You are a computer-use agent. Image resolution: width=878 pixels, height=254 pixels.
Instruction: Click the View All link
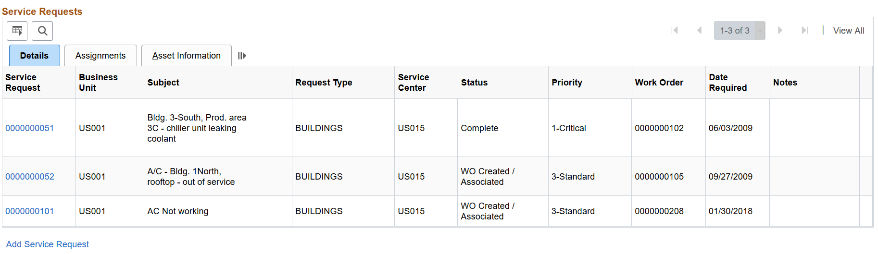tap(849, 31)
